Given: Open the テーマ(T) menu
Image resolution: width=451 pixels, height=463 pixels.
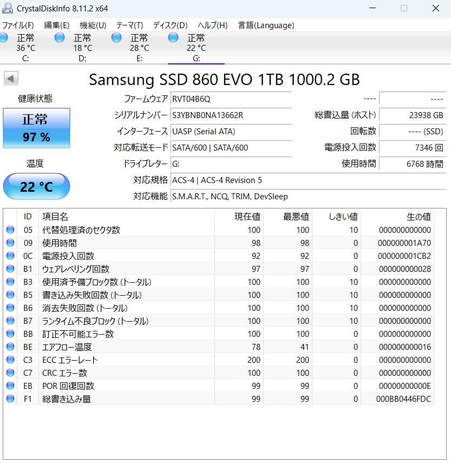Looking at the screenshot, I should [x=128, y=25].
